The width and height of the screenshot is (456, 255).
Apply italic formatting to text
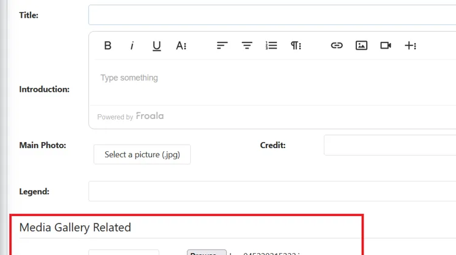(132, 46)
